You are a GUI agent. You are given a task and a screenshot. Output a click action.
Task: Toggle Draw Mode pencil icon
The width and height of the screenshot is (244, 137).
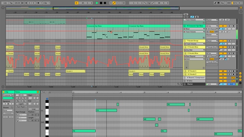point(215,3)
